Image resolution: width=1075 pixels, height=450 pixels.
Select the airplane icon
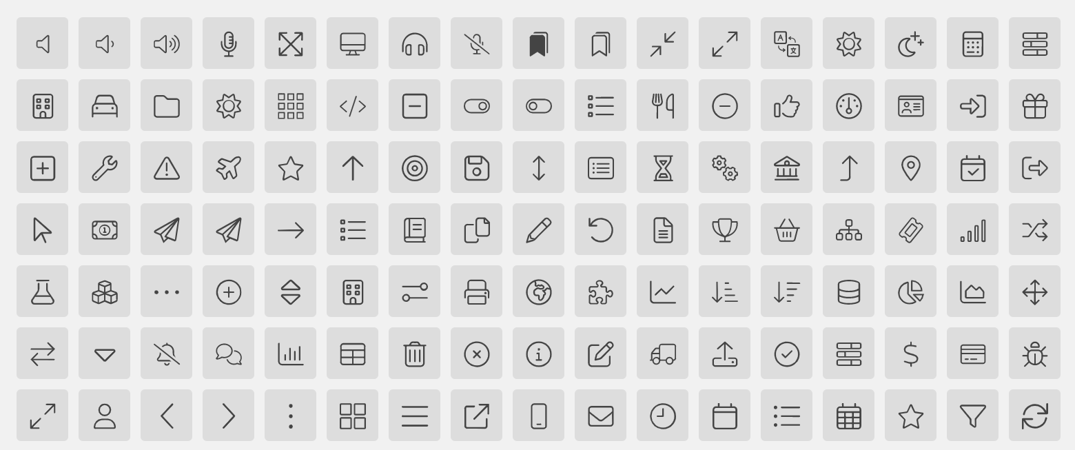pos(229,167)
